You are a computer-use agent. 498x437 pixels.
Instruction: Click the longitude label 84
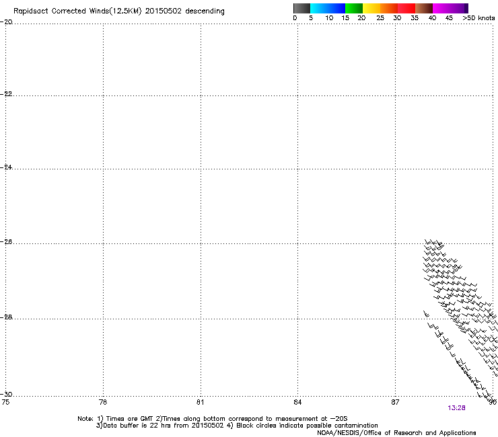coord(297,402)
